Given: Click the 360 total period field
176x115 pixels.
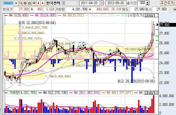Looking at the screenshot, I should tap(142, 3).
